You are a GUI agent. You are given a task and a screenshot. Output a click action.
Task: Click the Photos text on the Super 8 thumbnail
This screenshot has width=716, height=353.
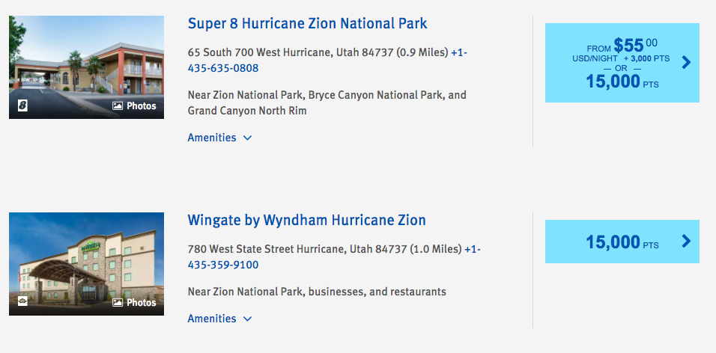click(x=141, y=105)
